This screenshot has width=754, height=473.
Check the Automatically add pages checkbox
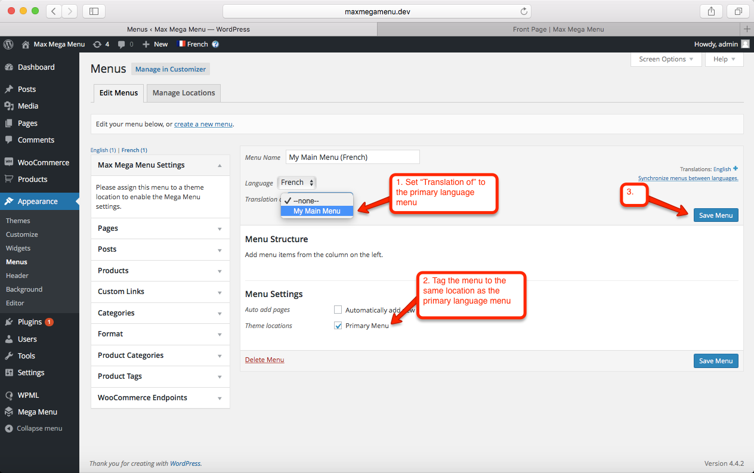pos(338,310)
